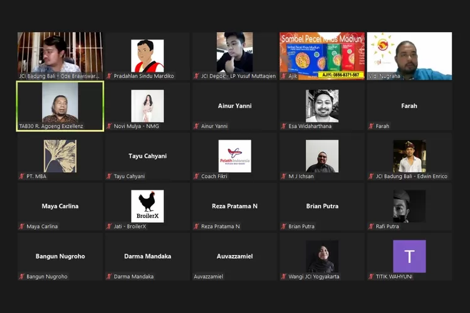Image resolution: width=470 pixels, height=313 pixels.
Task: Click Novi Mulya - NMG profile picture
Action: 147,106
